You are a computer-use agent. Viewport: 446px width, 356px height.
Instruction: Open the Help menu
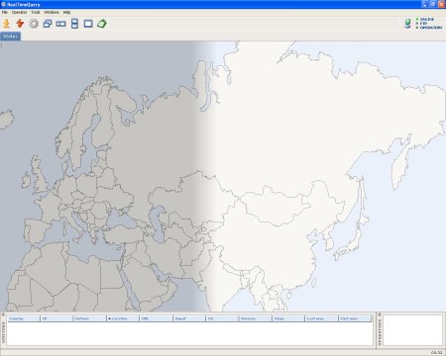tap(66, 12)
